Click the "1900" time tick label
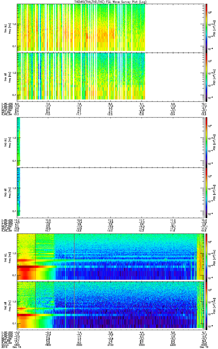The width and height of the screenshot is (218, 349). point(48,345)
